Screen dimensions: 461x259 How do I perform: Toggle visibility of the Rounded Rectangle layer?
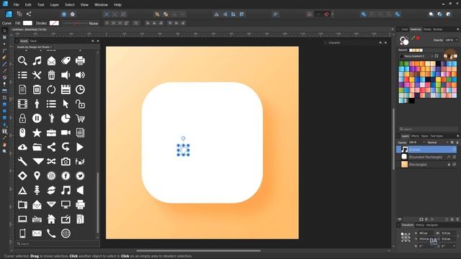click(x=455, y=157)
